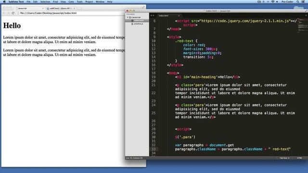Screen dimensions: 308x173
Task: Click the opening style tag in code
Action: tap(174, 37)
